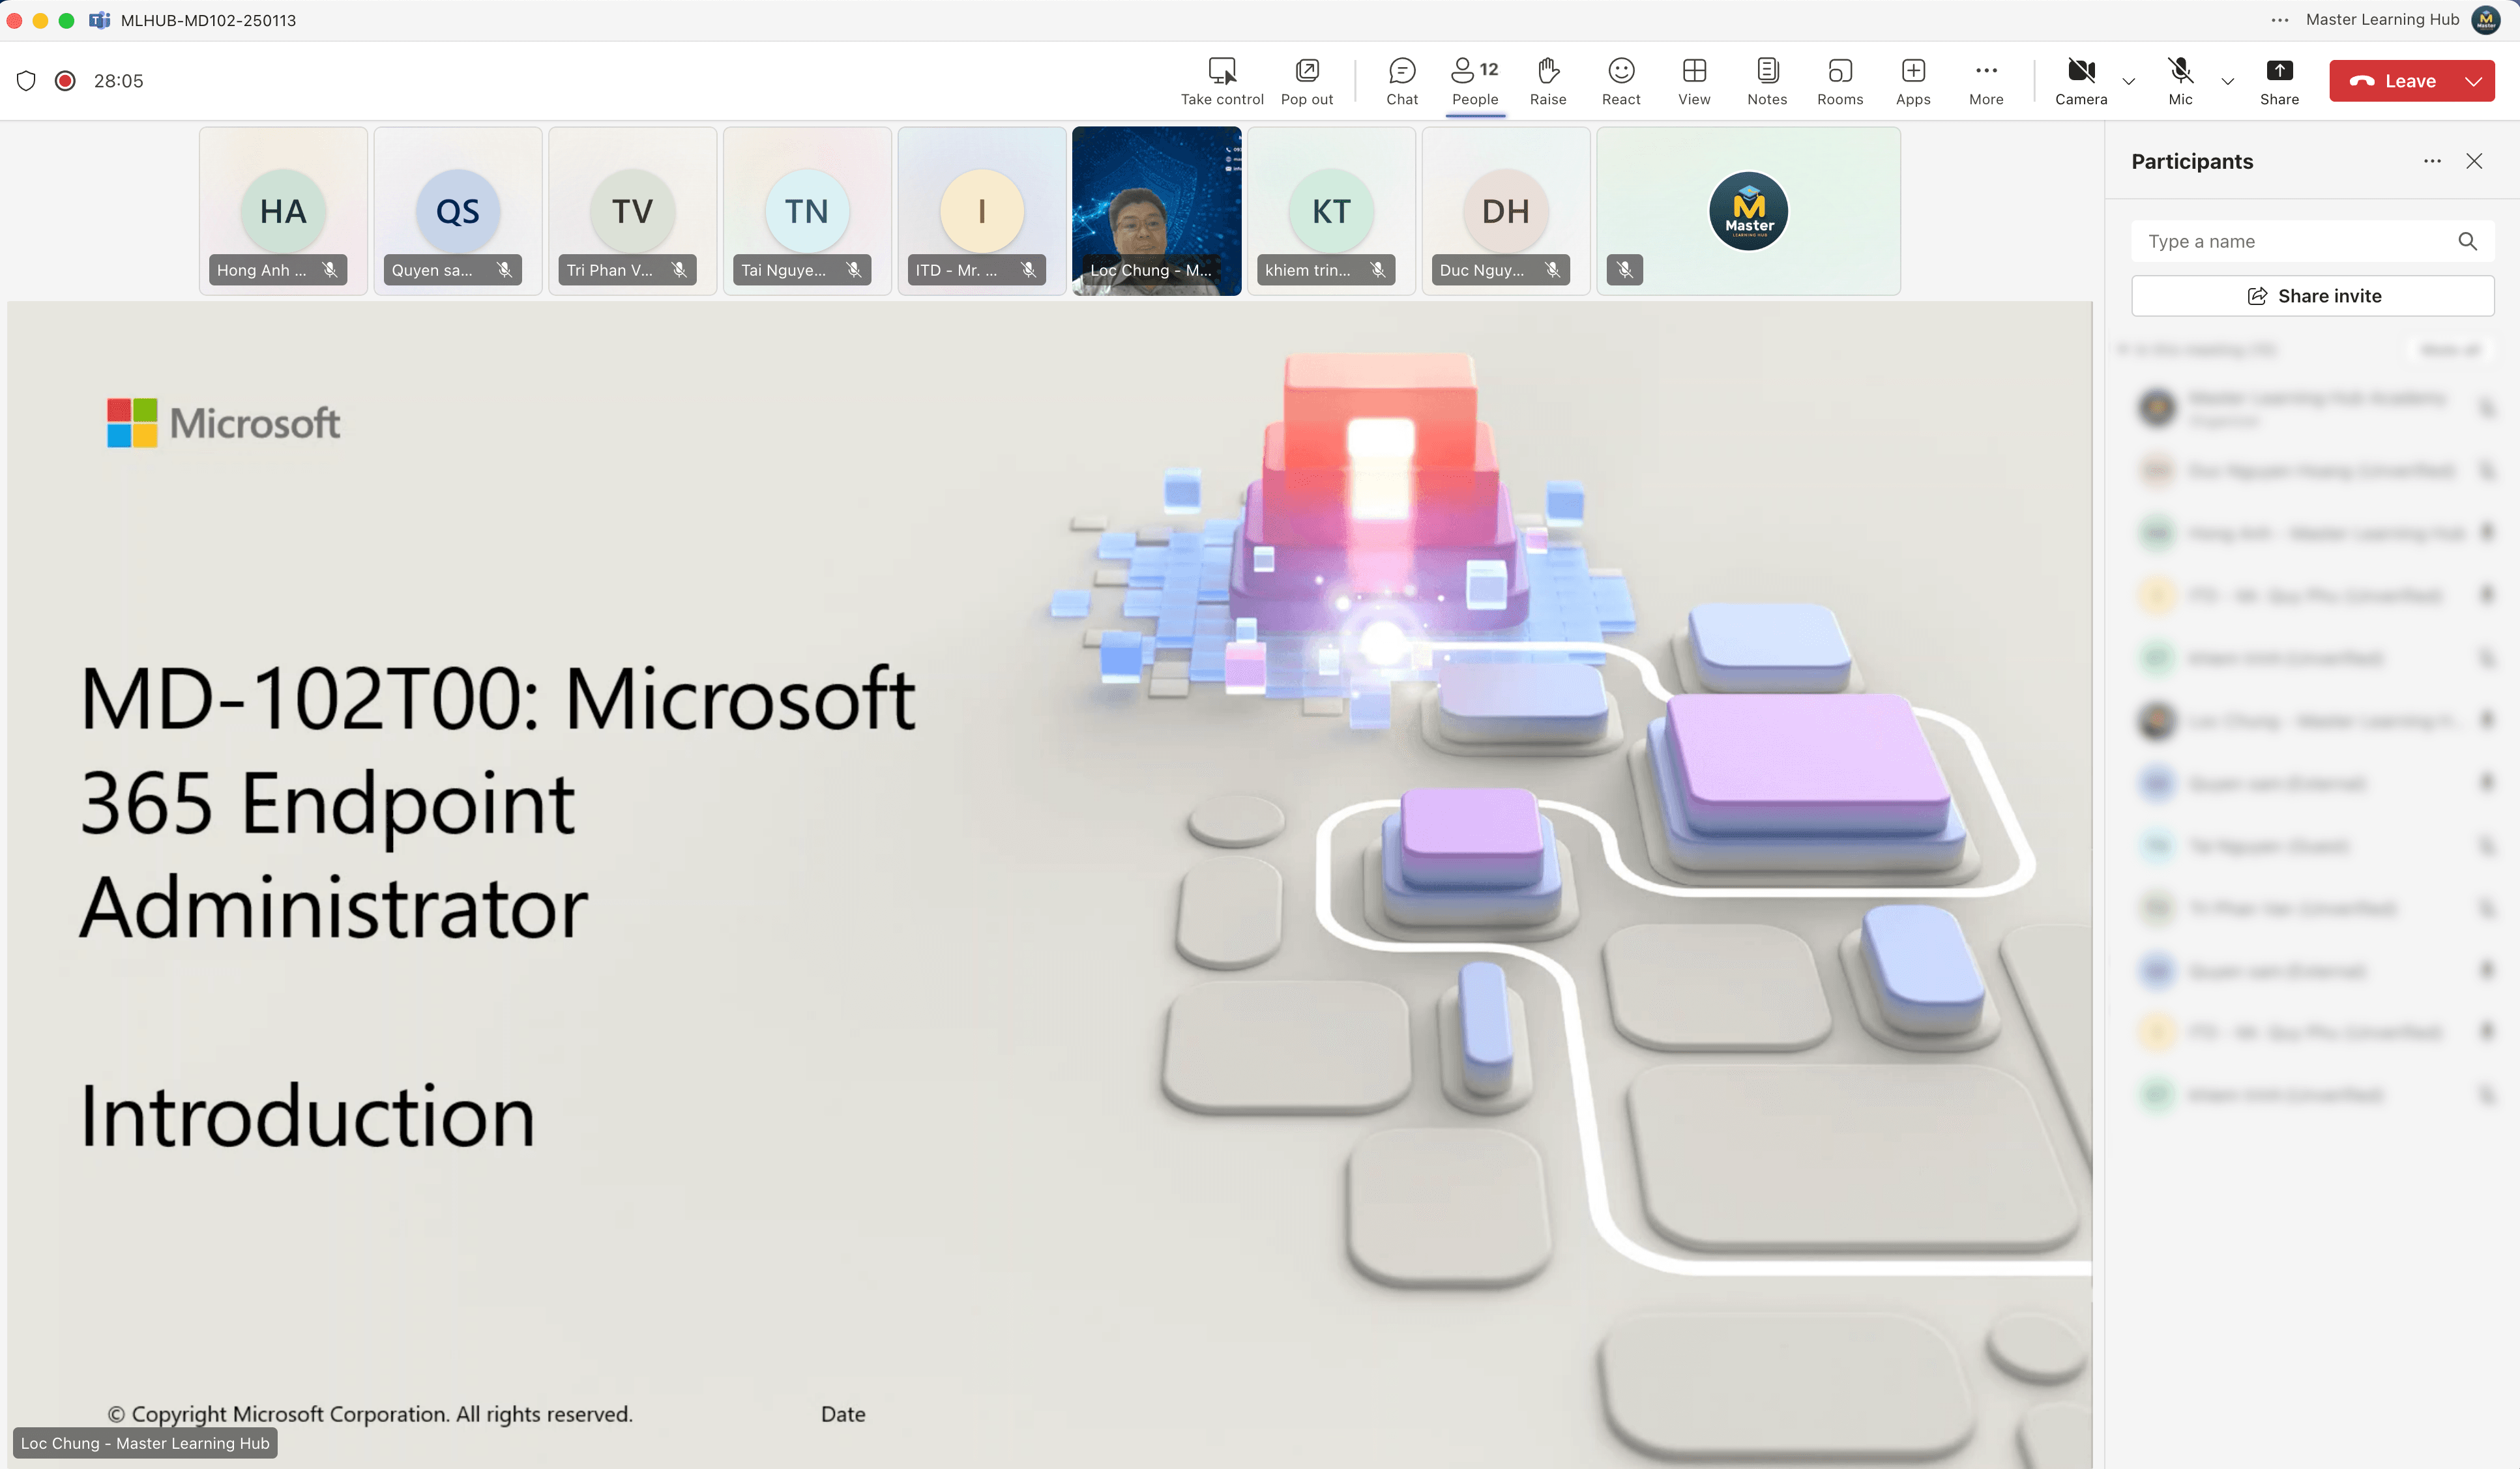Click window title MLHUB-MD102-250113

[x=208, y=20]
